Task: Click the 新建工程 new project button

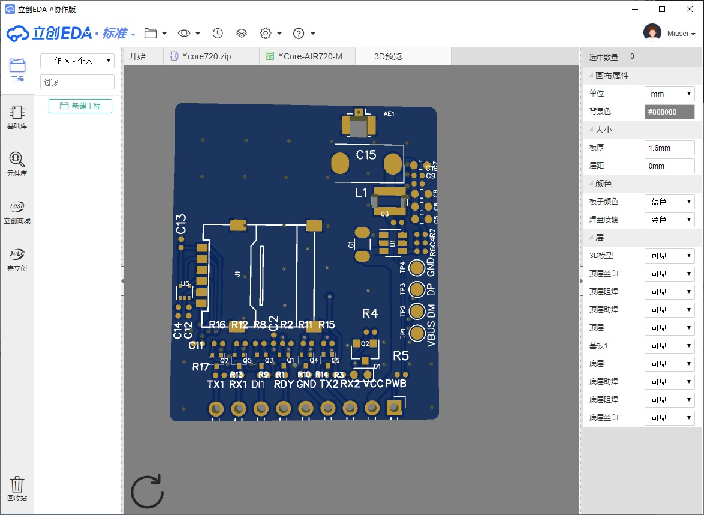Action: point(80,106)
